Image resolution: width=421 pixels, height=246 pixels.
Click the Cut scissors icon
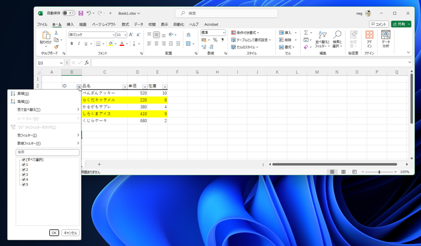(x=56, y=33)
